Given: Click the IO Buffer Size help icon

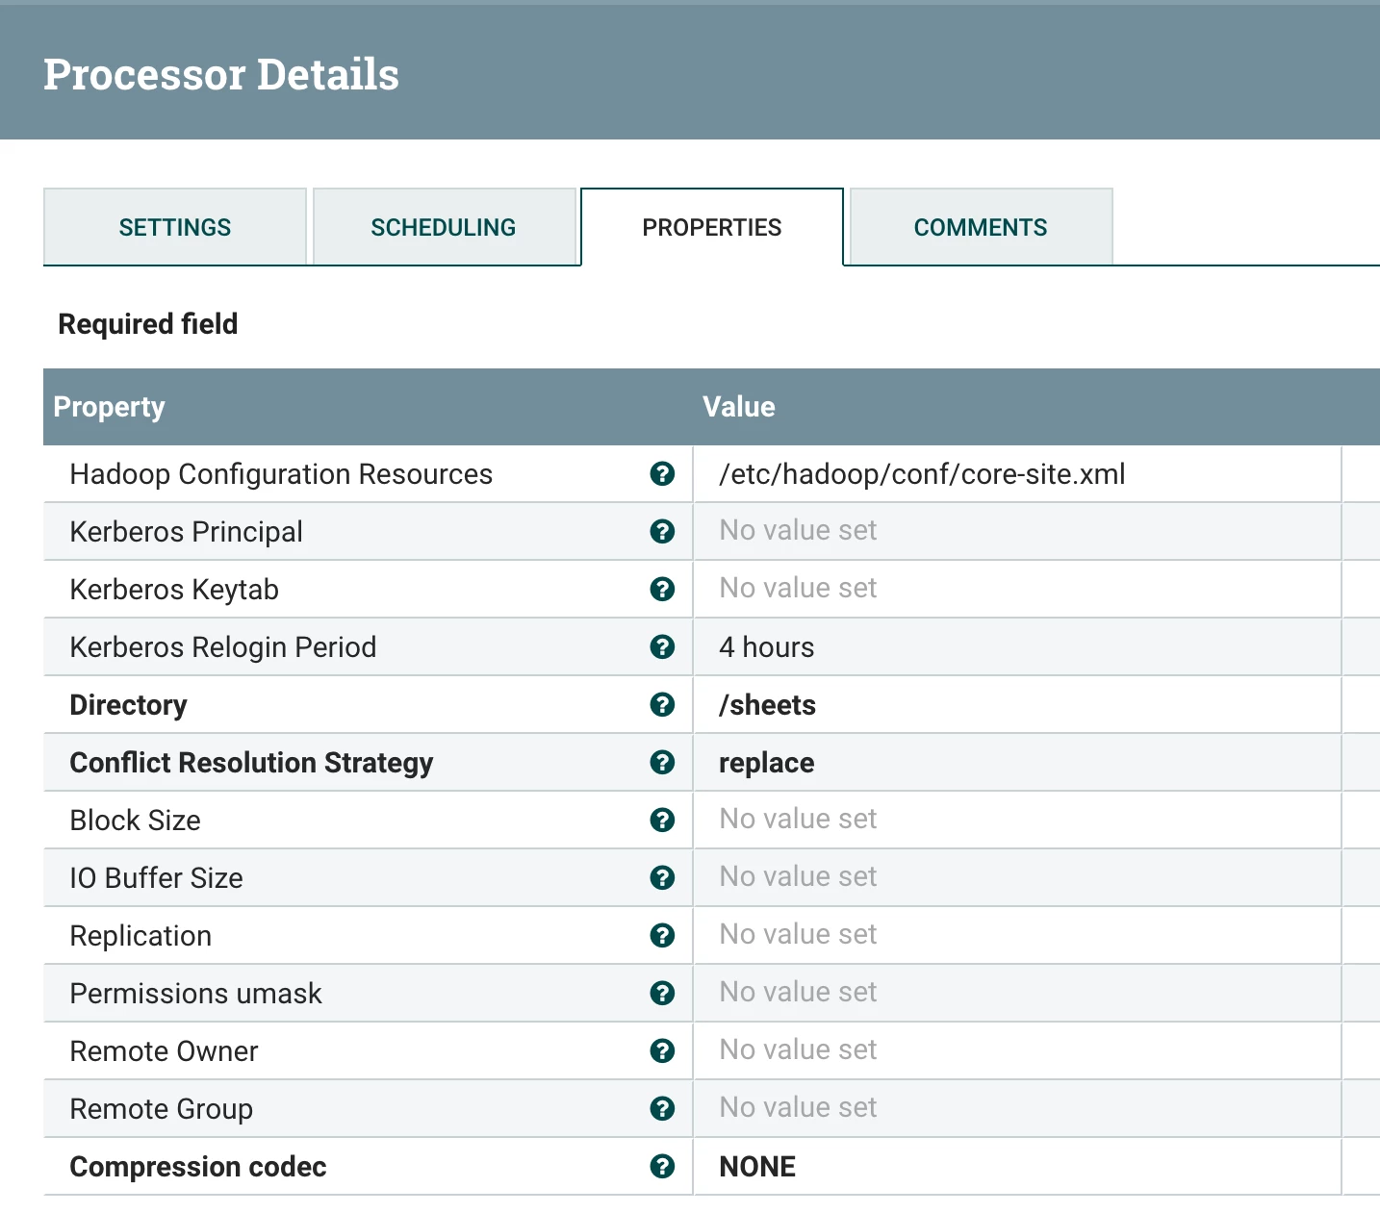Looking at the screenshot, I should (x=662, y=877).
